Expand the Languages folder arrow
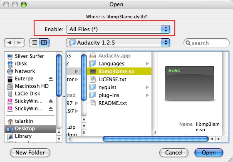Image resolution: width=233 pixels, height=162 pixels. (x=147, y=64)
